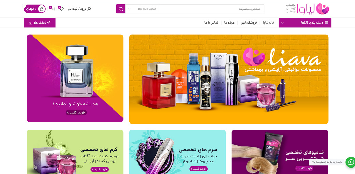Open تماس با ما page
The image size is (355, 174).
(211, 23)
